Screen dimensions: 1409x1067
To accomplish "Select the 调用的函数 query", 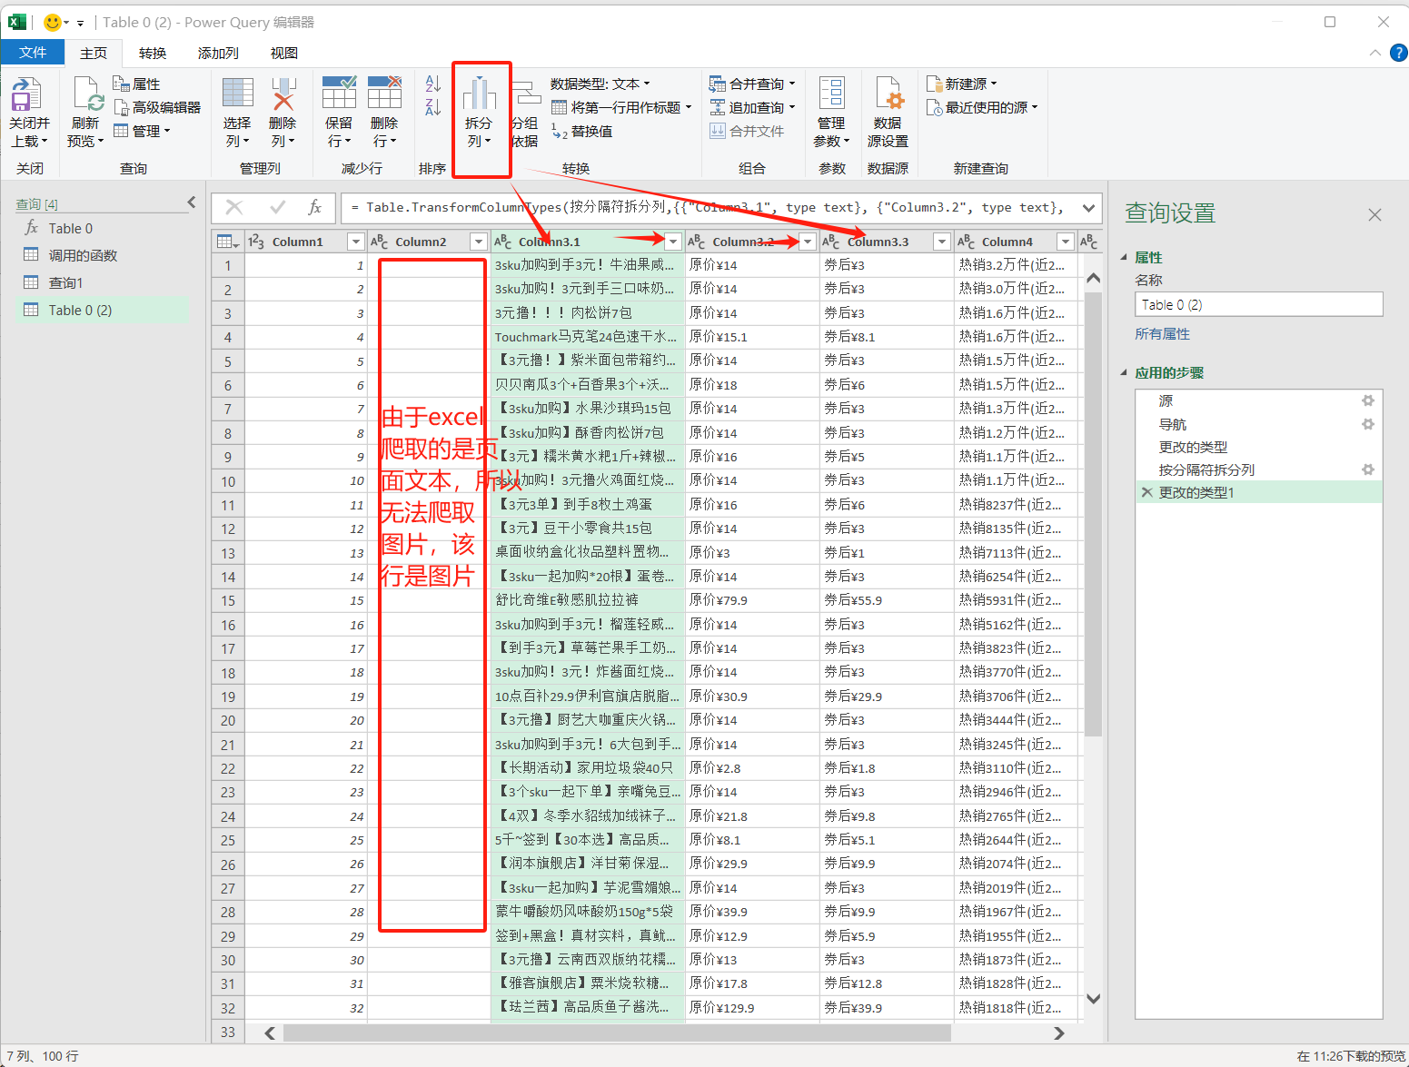I will 103,256.
